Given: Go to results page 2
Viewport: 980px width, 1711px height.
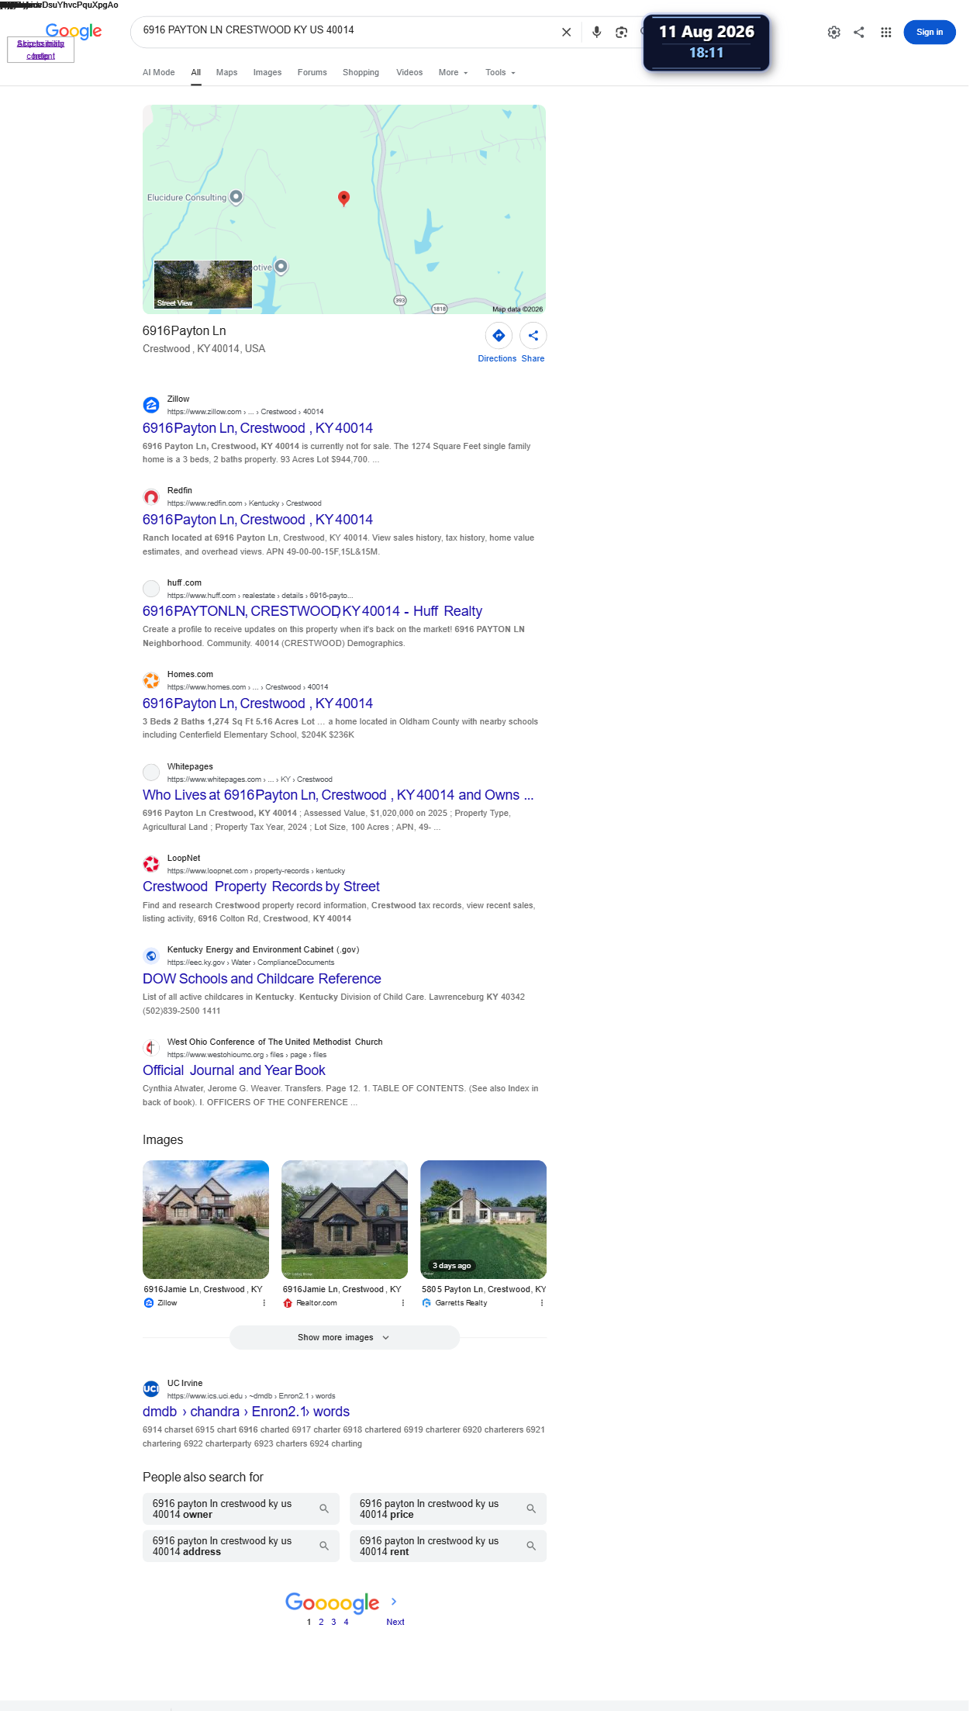Looking at the screenshot, I should [x=321, y=1622].
